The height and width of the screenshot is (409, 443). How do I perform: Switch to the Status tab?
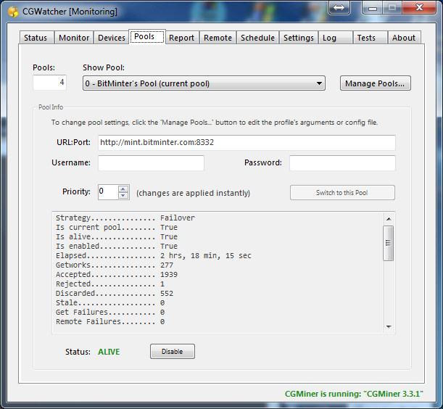(36, 38)
